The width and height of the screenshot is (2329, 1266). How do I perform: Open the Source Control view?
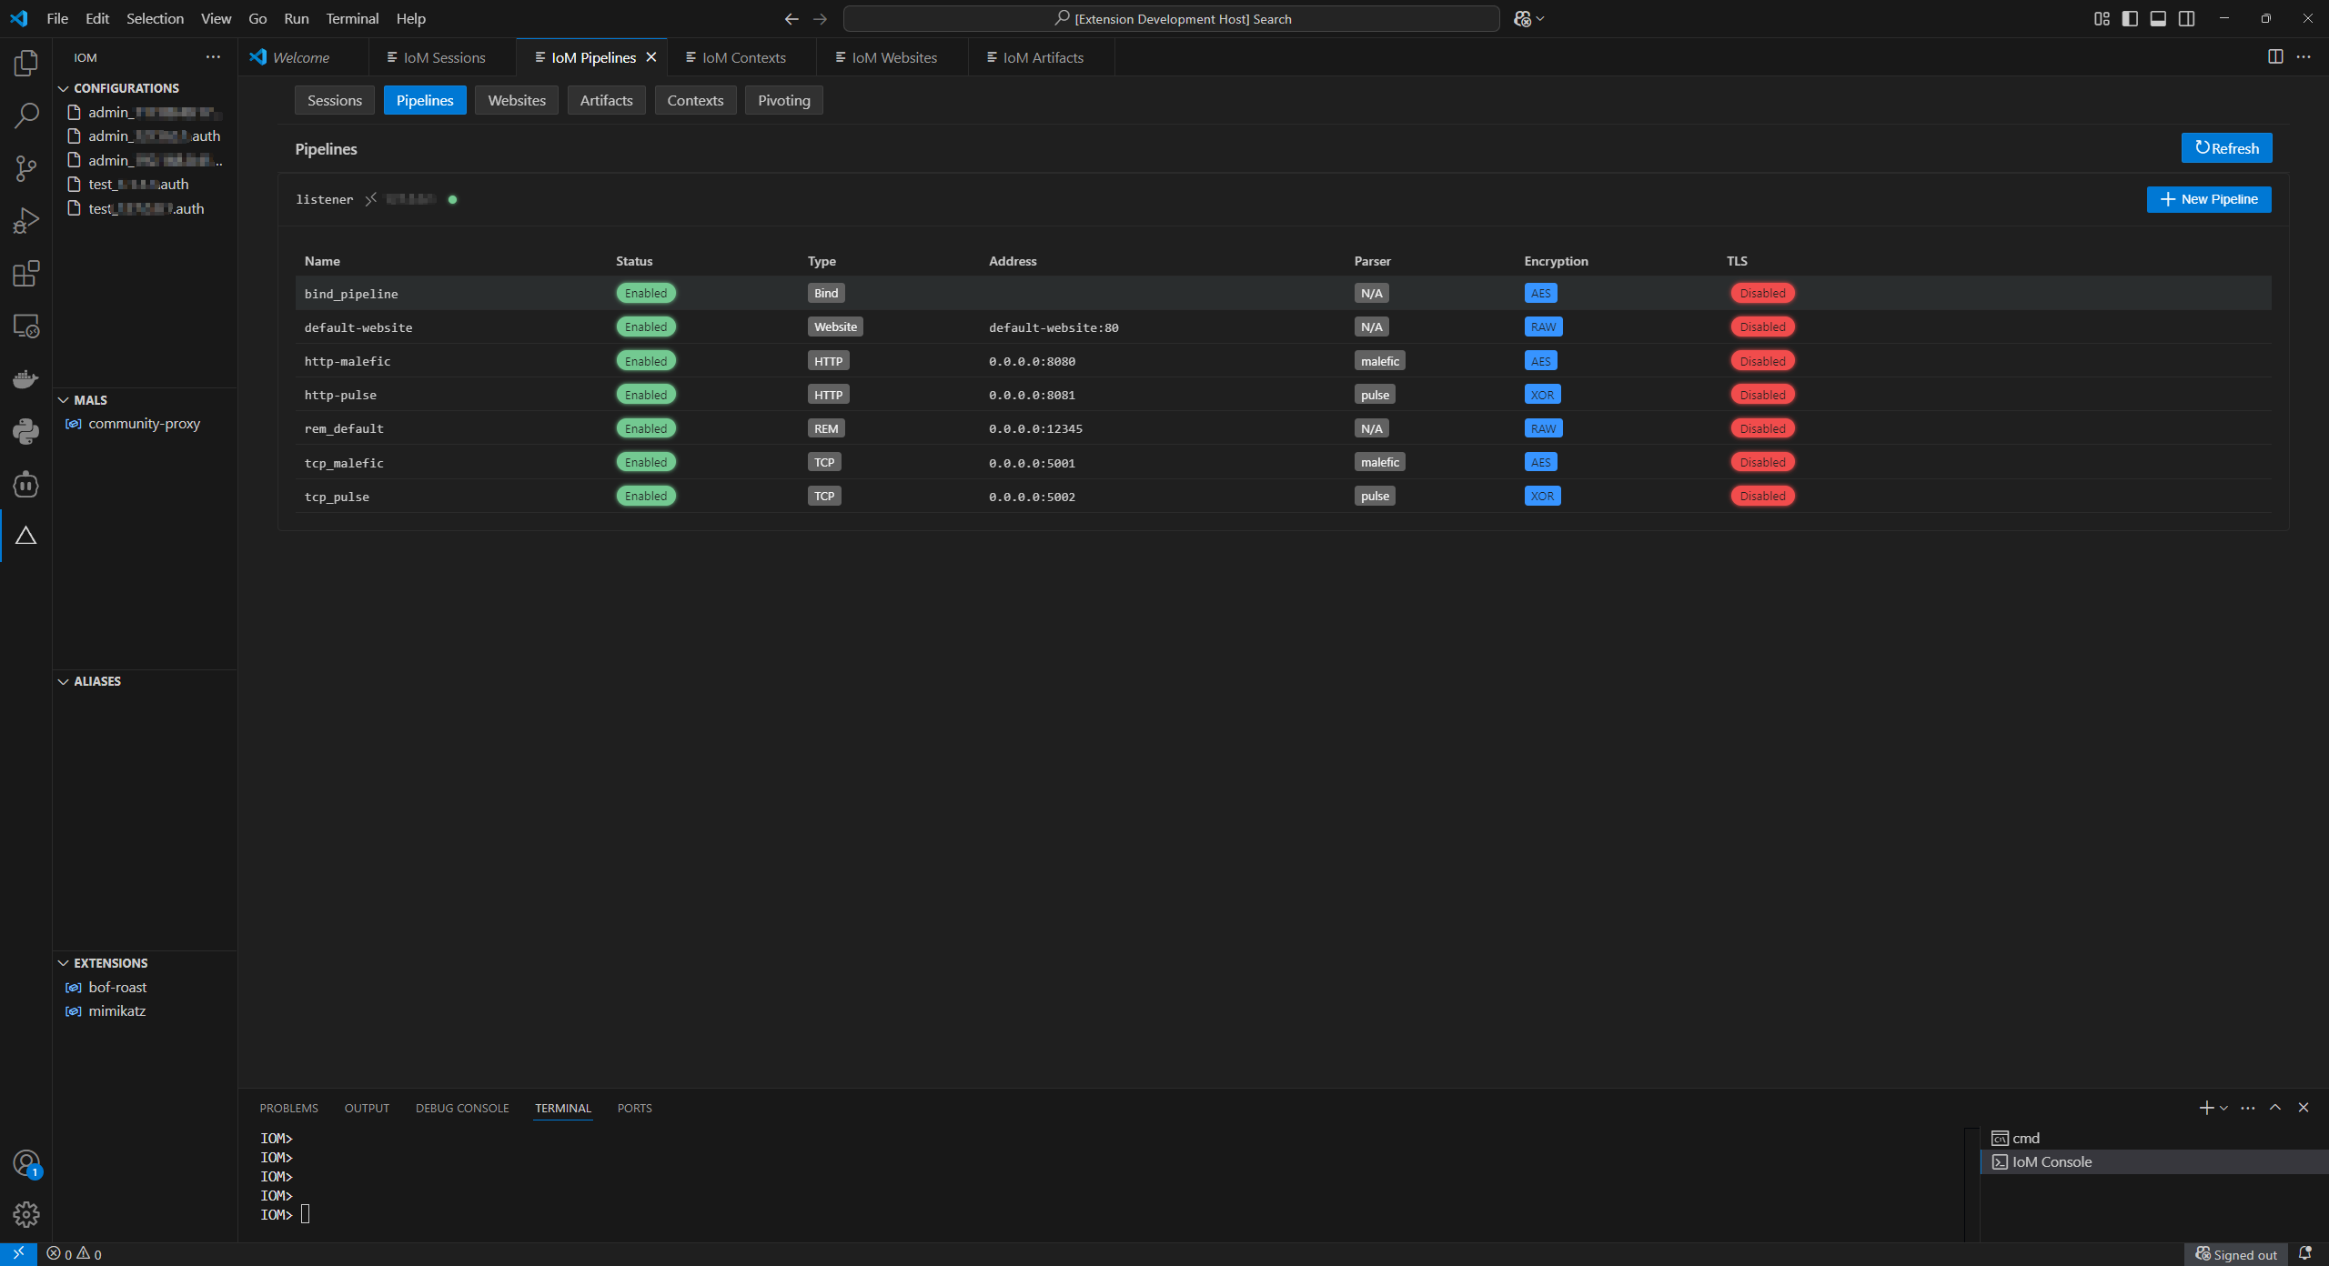tap(26, 168)
